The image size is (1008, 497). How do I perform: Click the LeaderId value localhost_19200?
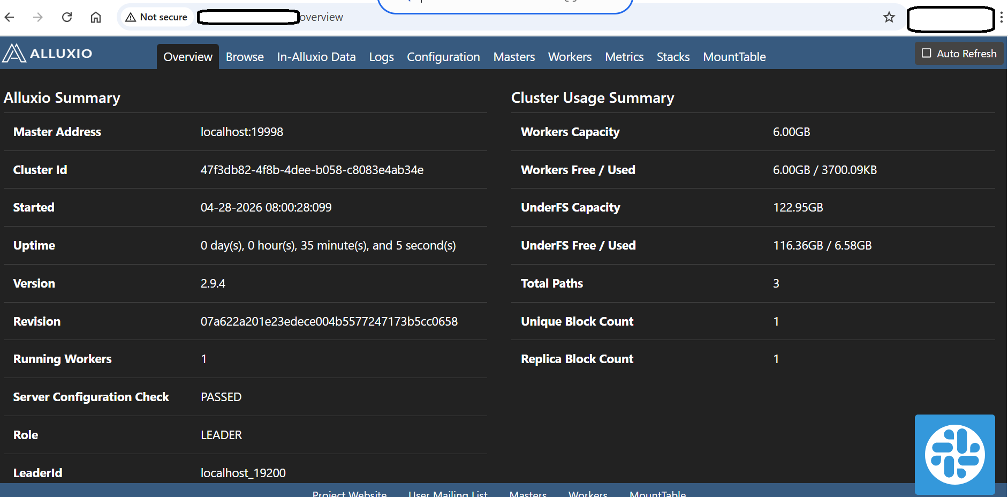(243, 473)
